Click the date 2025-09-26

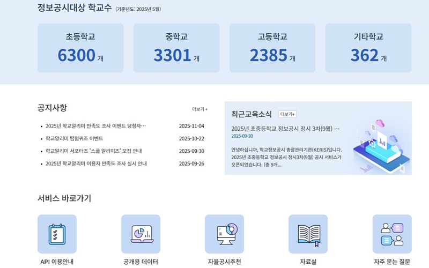pos(191,164)
